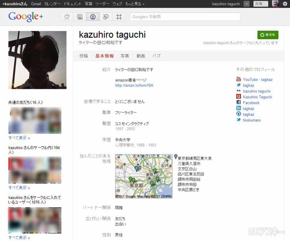Open Kazuhiro Taguchi Quora link

point(257,97)
